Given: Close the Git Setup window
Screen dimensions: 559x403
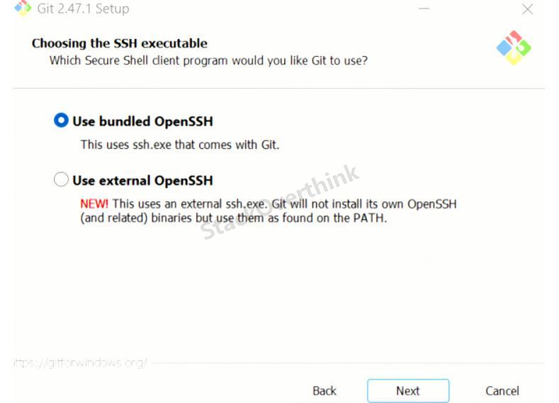Looking at the screenshot, I should (x=527, y=9).
